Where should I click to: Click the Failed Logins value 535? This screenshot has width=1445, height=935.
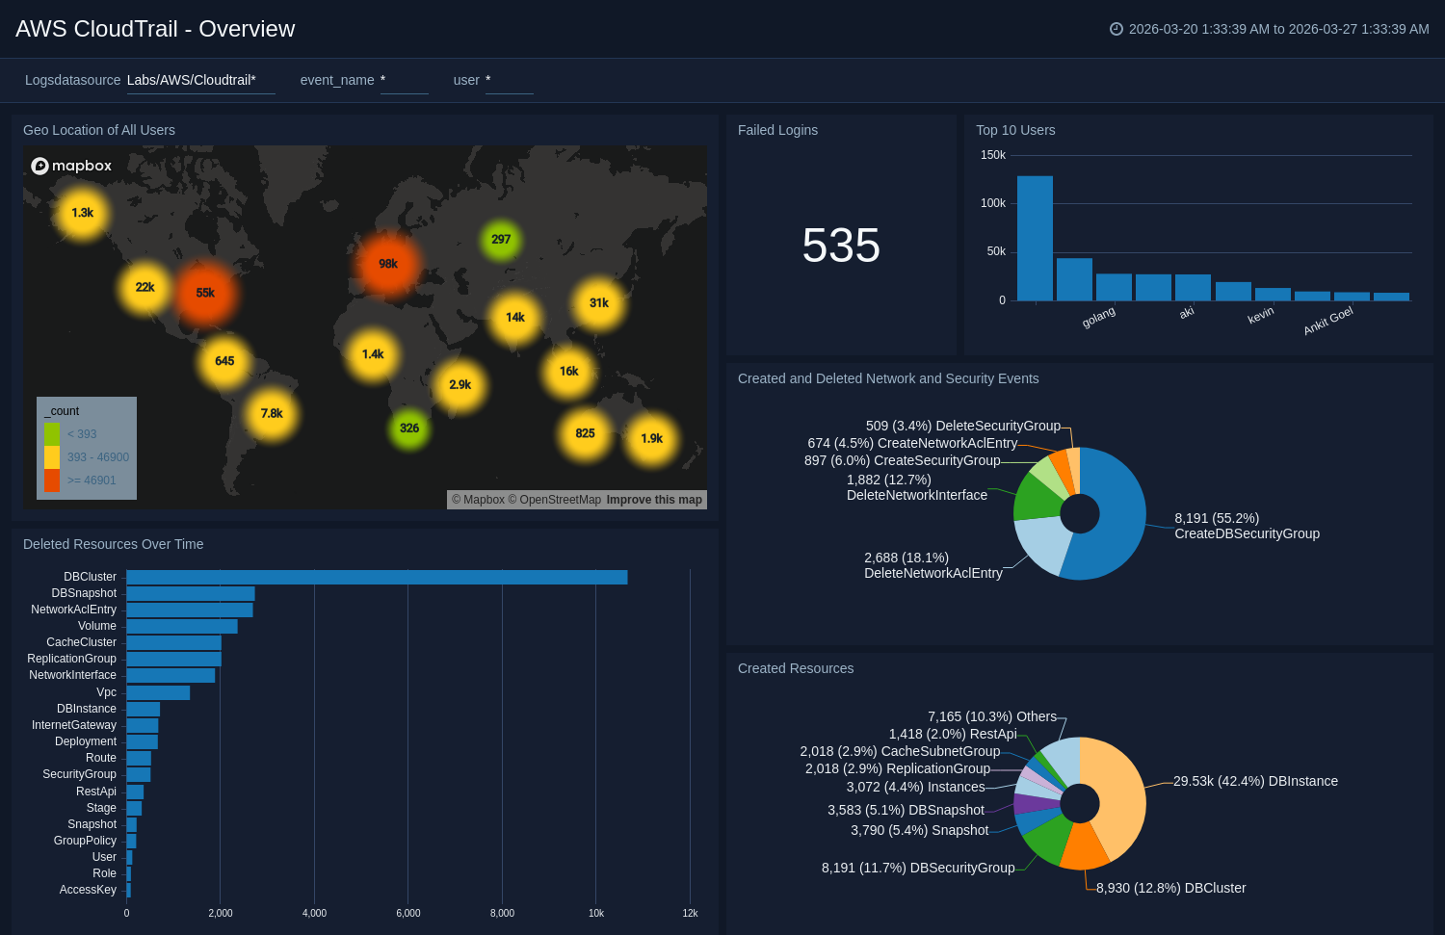(841, 246)
